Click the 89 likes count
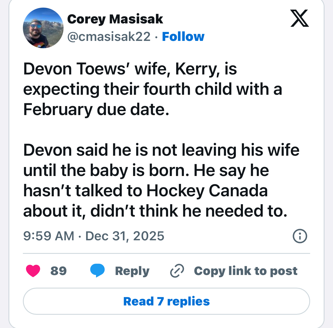 (58, 271)
